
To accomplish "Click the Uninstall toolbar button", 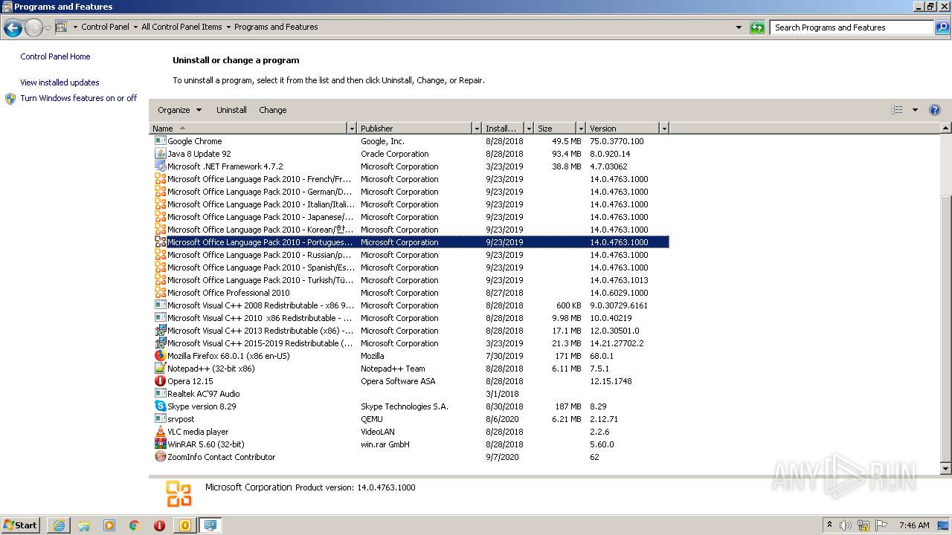I will [231, 110].
